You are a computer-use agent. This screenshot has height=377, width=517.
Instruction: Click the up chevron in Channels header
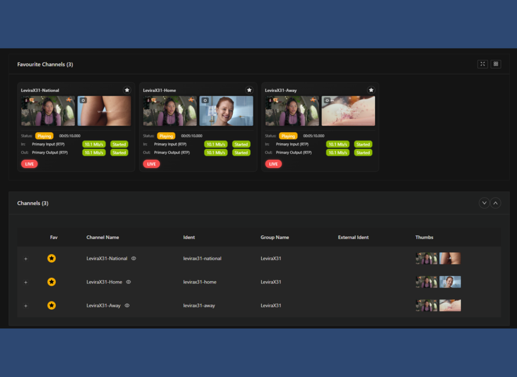click(x=496, y=203)
